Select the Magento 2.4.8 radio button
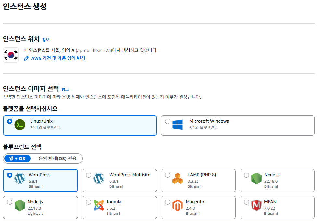 pyautogui.click(x=168, y=202)
